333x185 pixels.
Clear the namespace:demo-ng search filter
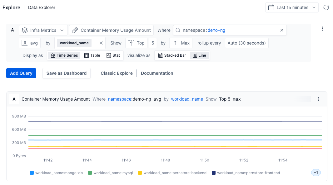click(281, 30)
